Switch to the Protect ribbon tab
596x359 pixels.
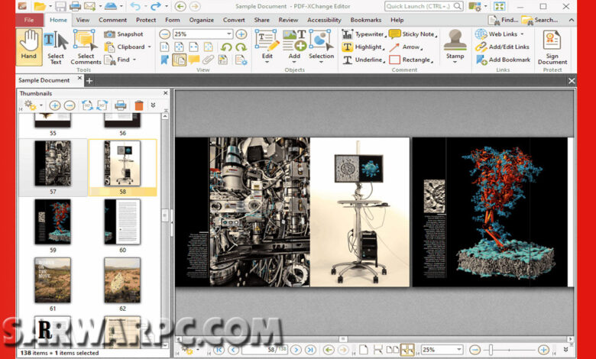click(146, 20)
